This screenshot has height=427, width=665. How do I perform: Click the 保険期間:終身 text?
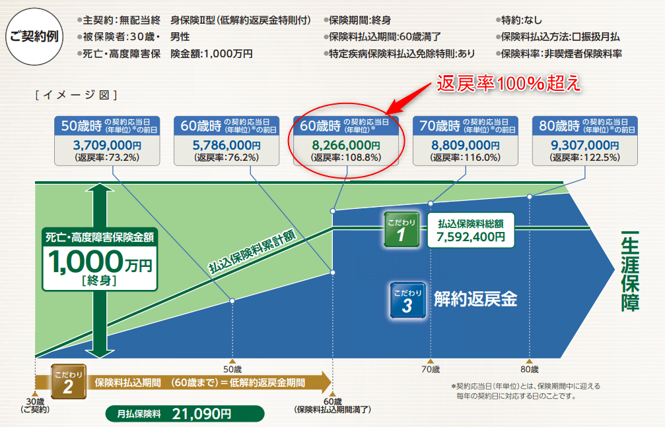[x=357, y=20]
